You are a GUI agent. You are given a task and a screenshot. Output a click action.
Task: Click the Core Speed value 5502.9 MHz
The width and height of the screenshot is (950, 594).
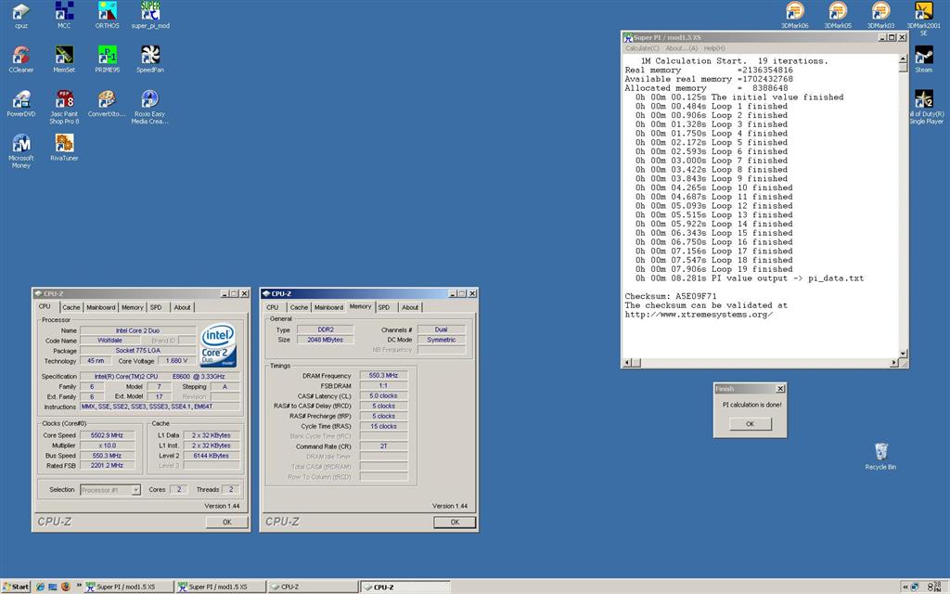click(107, 435)
